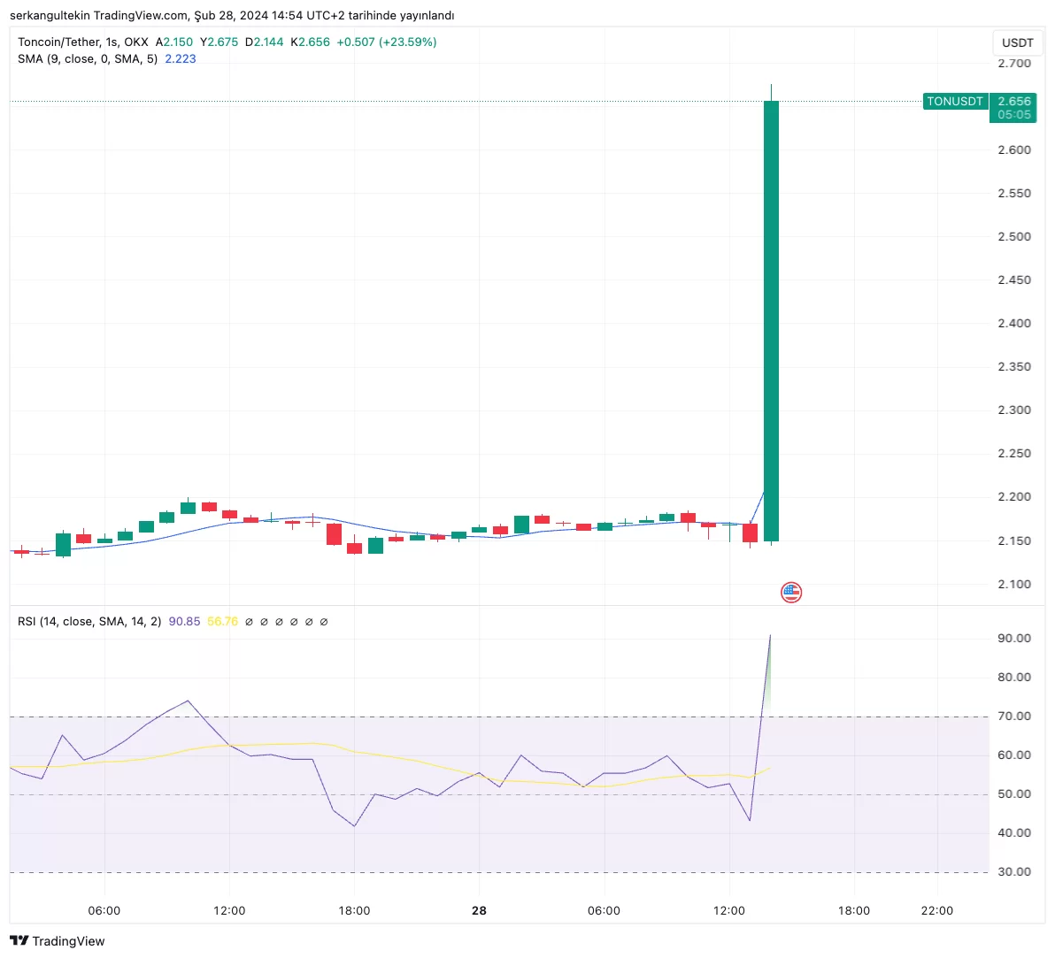Click the last RSI hidden-value circle icon
Image resolution: width=1055 pixels, height=958 pixels.
click(x=324, y=622)
